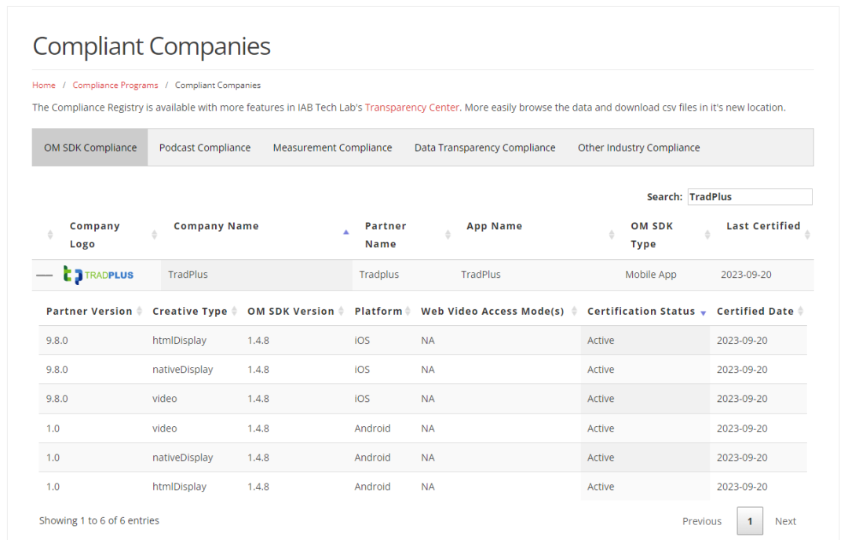Switch to Podcast Compliance tab
The height and width of the screenshot is (540, 848).
pyautogui.click(x=205, y=148)
